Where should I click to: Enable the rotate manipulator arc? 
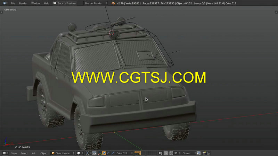108,153
